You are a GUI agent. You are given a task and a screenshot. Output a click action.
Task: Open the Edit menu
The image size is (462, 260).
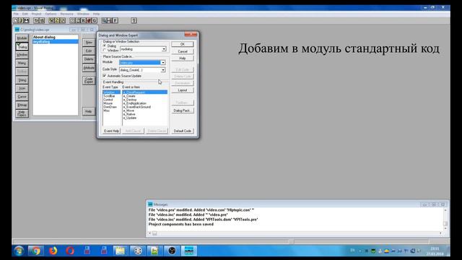[x=25, y=14]
